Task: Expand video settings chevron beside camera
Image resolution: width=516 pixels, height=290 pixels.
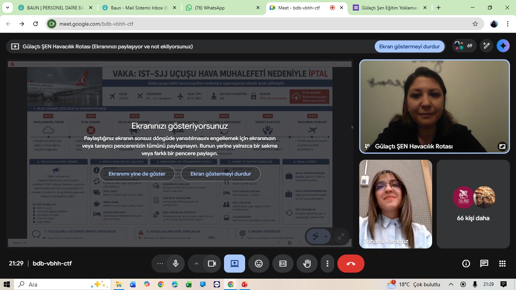Action: coord(196,264)
